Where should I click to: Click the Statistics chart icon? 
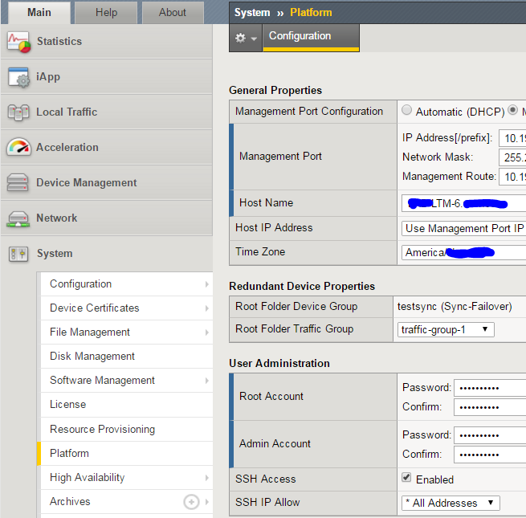18,42
